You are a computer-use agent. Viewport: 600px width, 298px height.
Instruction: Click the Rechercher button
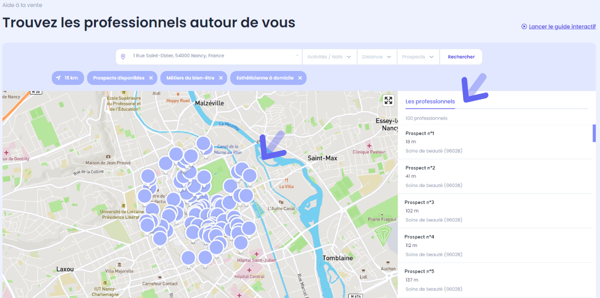pyautogui.click(x=461, y=57)
